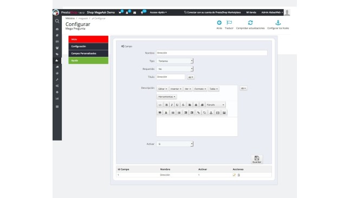Screen dimensions: 350x198
Task: Align text left in editor
Action: [x=190, y=105]
